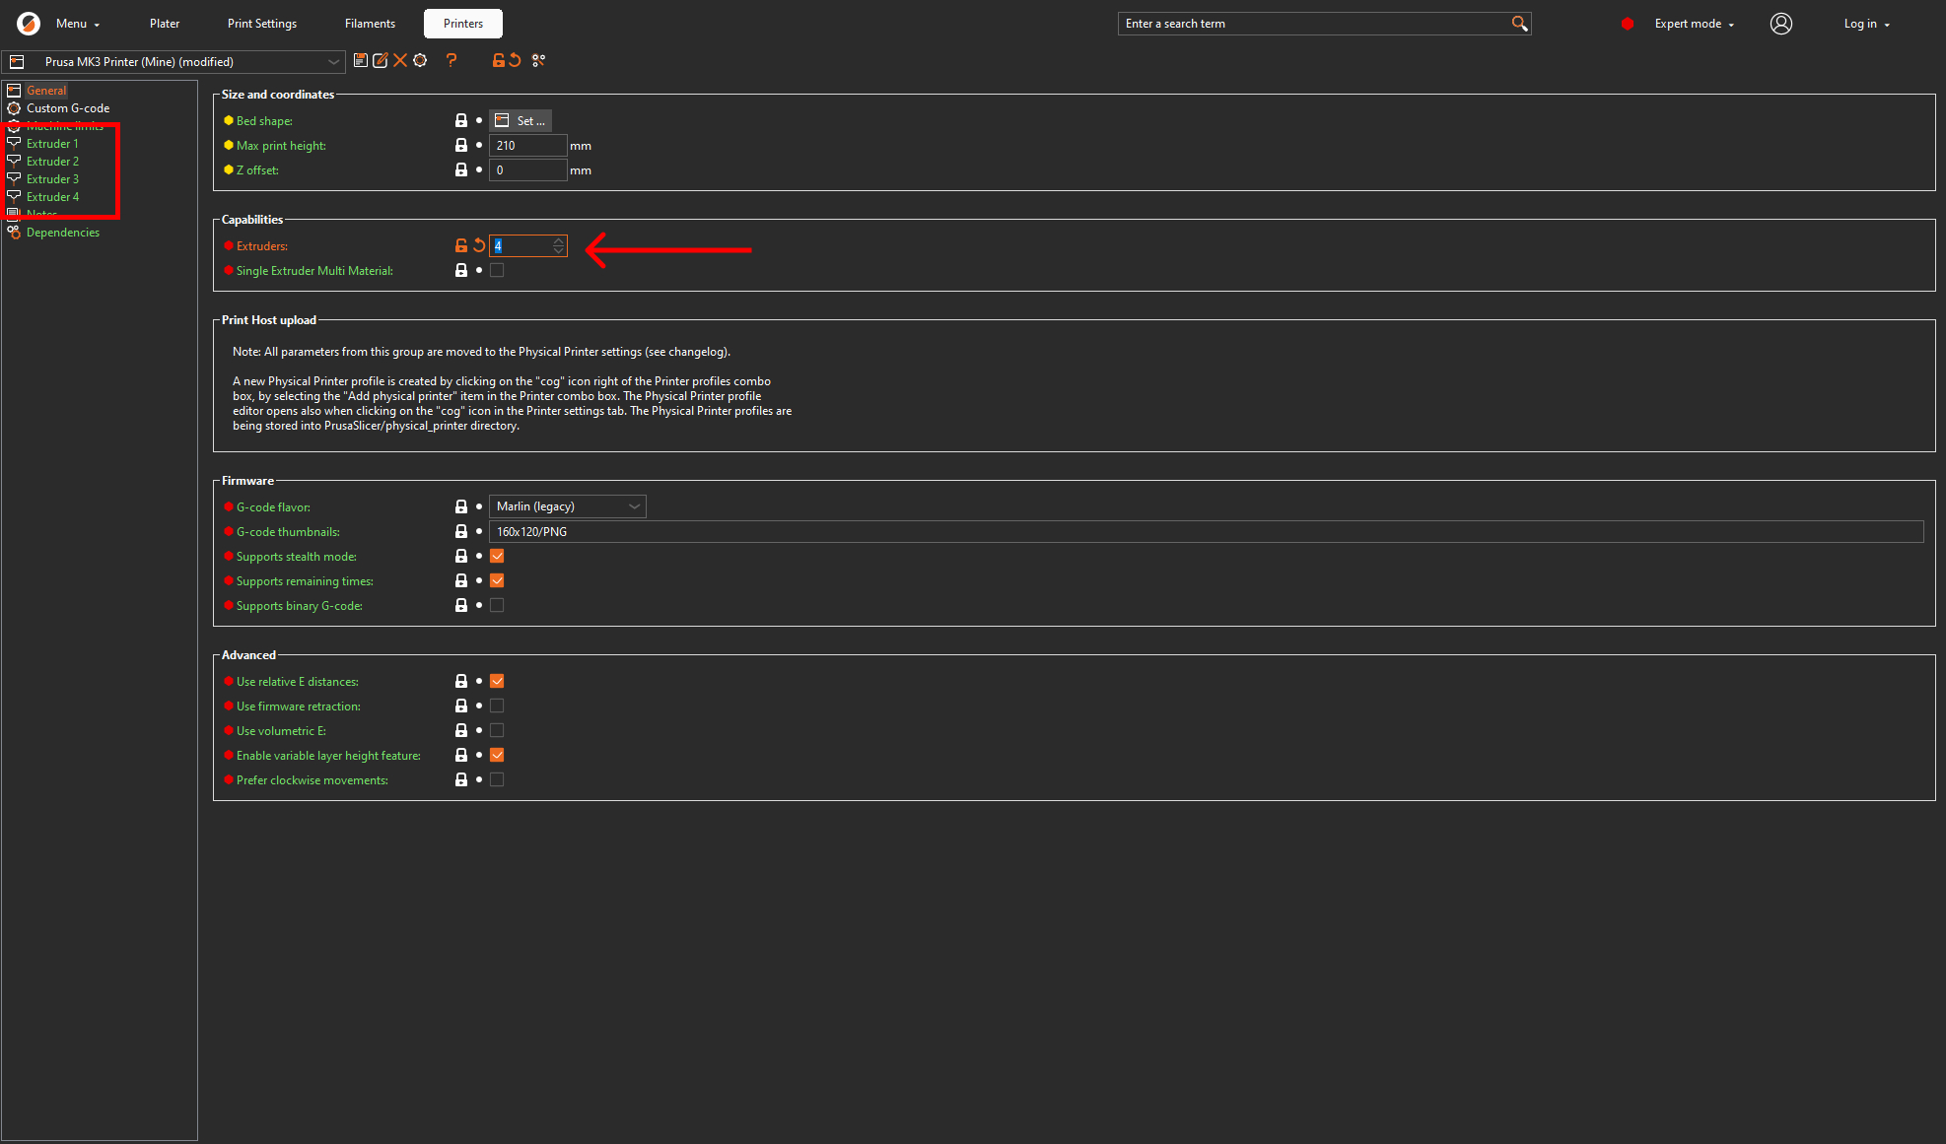Select the General page in sidebar

[x=46, y=91]
